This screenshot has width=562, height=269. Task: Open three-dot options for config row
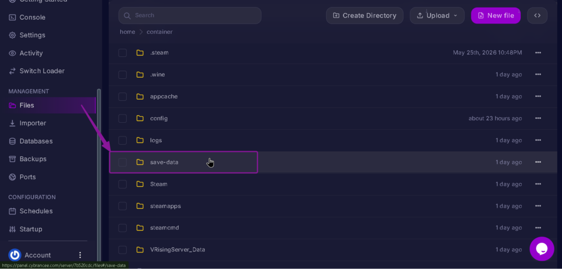pyautogui.click(x=538, y=118)
